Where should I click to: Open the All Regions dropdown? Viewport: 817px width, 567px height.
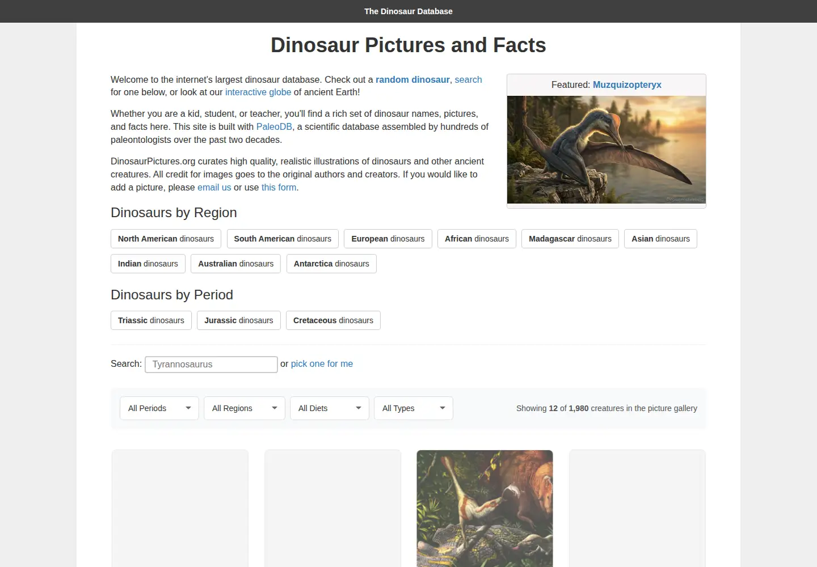tap(245, 408)
